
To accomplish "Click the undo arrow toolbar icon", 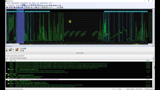I will (x=47, y=5).
